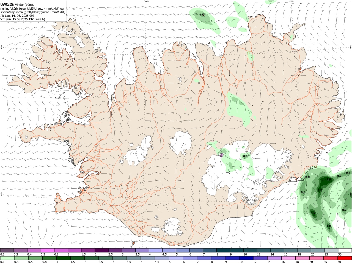The image size is (352, 264).
Task: Pick the palest green rain swatch at 0.1
Action: tap(7, 258)
